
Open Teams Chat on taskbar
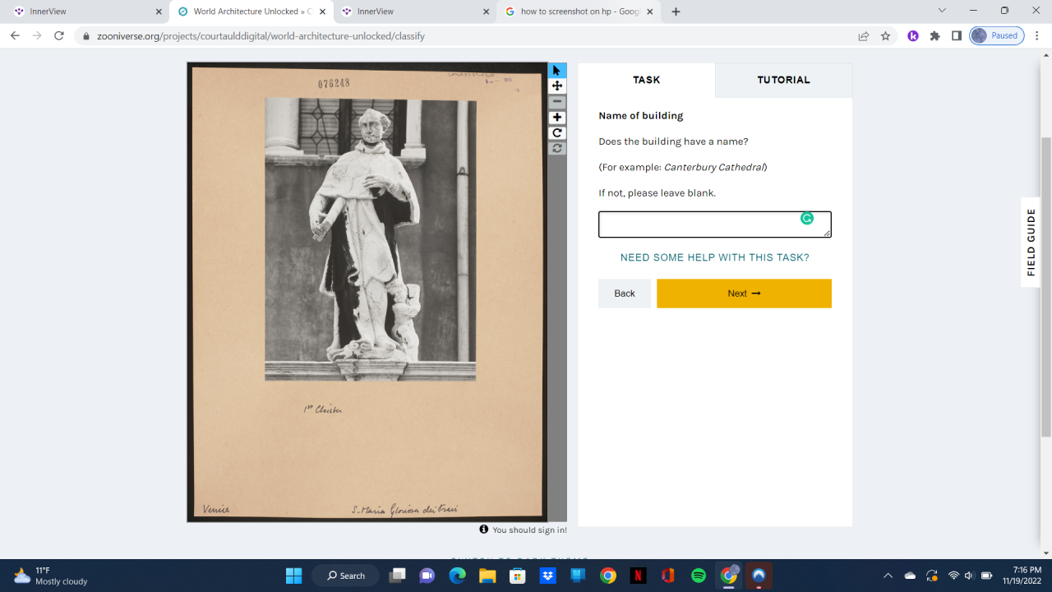[x=427, y=576]
